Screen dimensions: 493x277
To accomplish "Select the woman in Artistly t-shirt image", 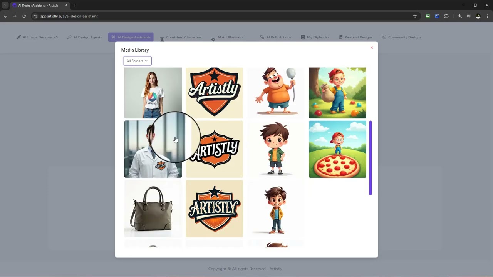I will point(153,93).
